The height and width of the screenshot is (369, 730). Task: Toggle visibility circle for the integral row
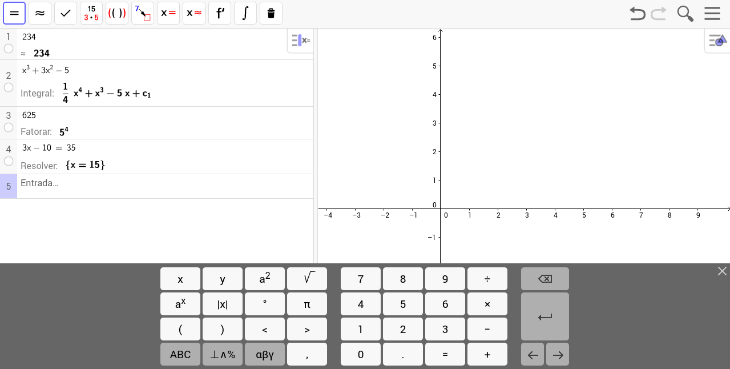[9, 87]
